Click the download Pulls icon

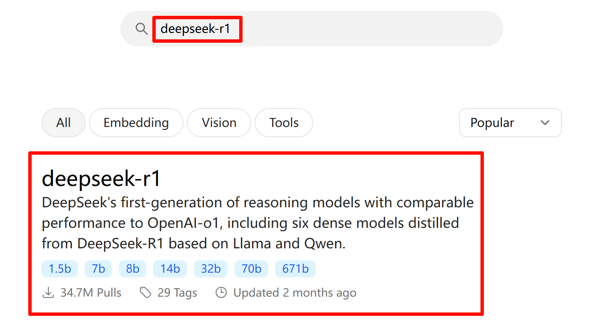pos(48,293)
